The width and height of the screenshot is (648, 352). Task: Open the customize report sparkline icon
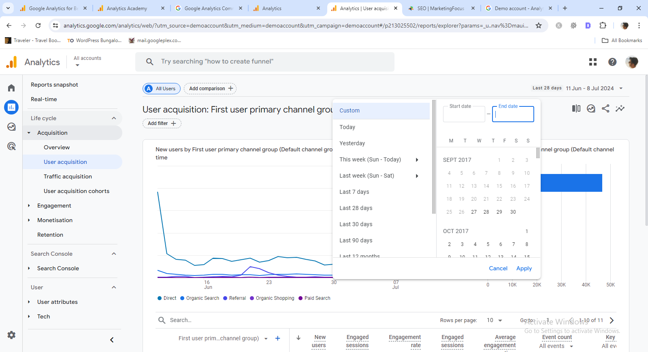coord(620,108)
